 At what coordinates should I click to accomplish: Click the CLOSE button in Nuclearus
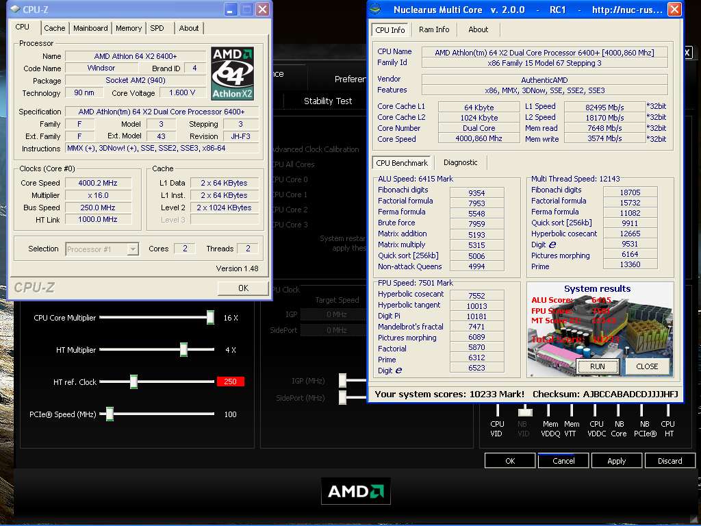pyautogui.click(x=647, y=367)
